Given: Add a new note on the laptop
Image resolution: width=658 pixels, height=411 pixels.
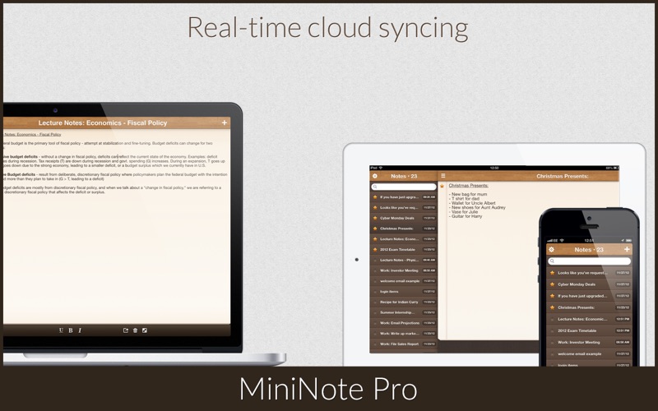Looking at the screenshot, I should (x=225, y=122).
